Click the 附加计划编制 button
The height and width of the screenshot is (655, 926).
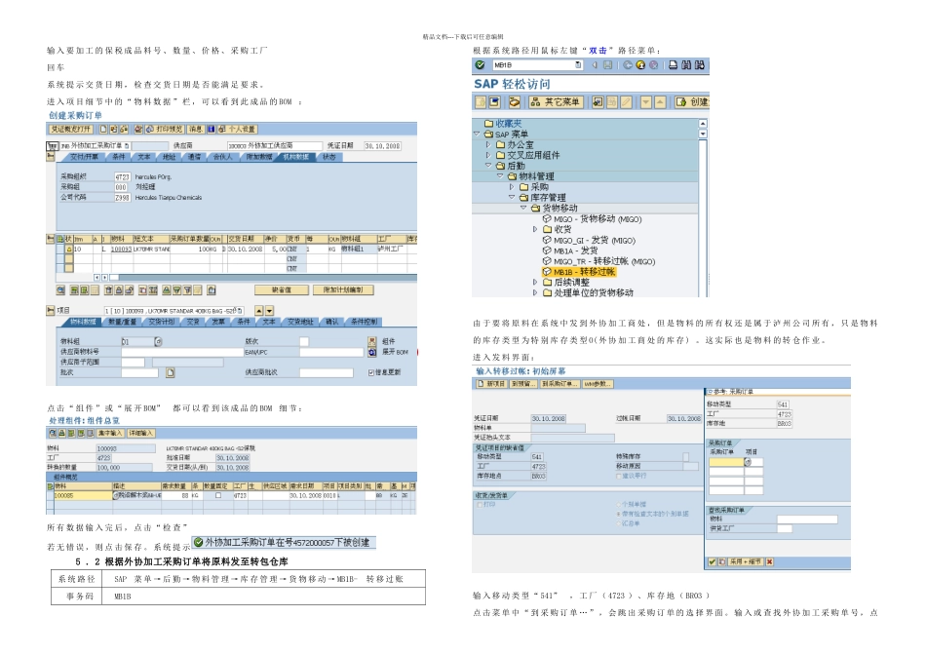(x=343, y=290)
